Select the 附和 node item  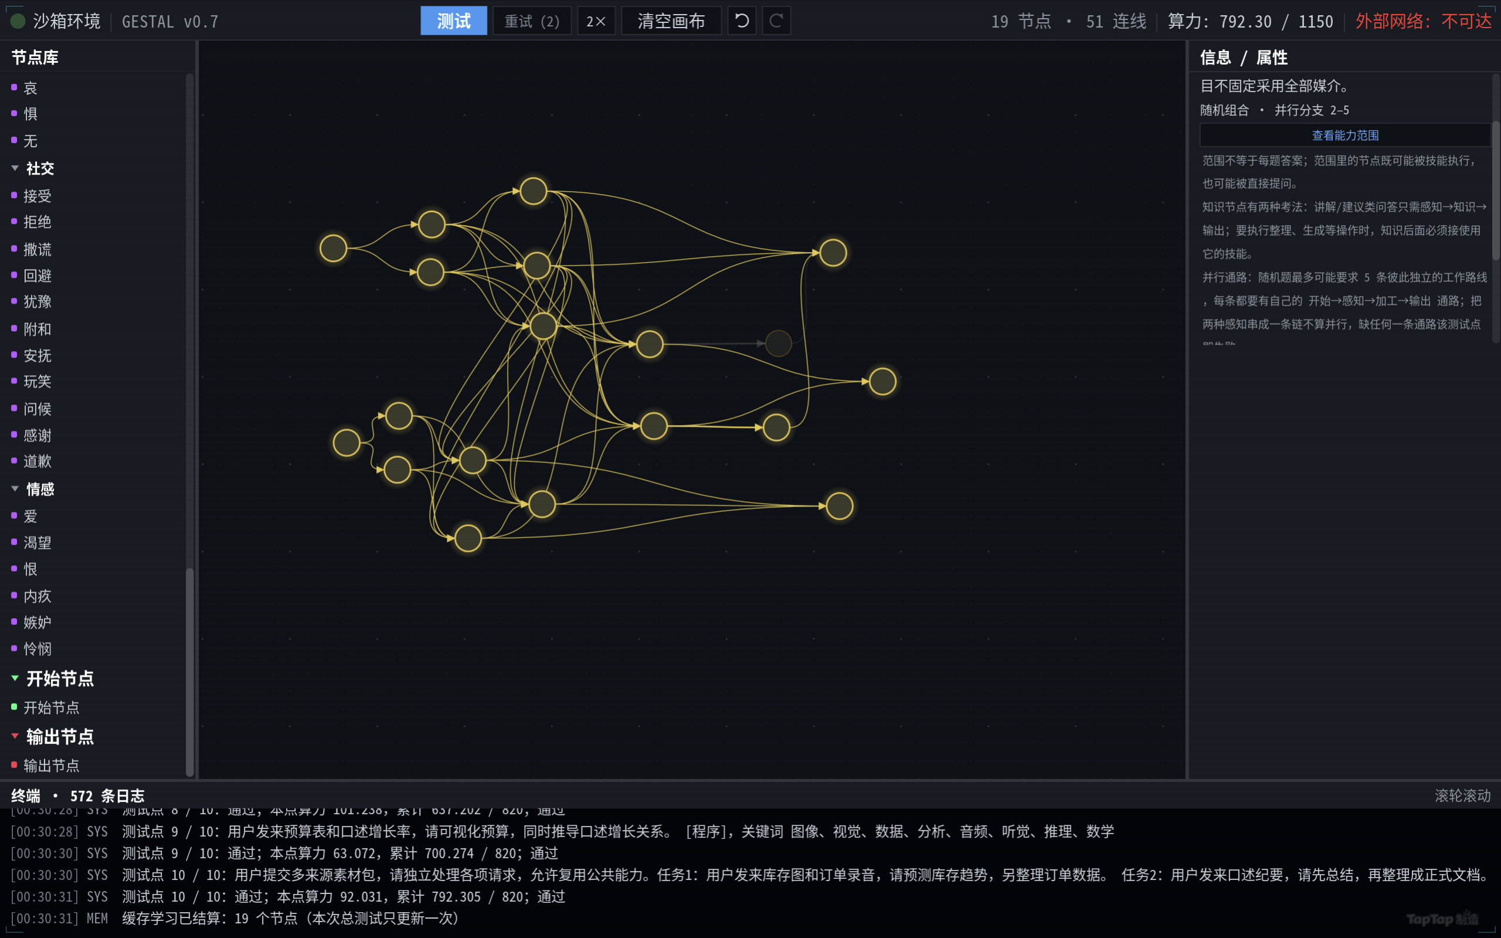[x=32, y=329]
